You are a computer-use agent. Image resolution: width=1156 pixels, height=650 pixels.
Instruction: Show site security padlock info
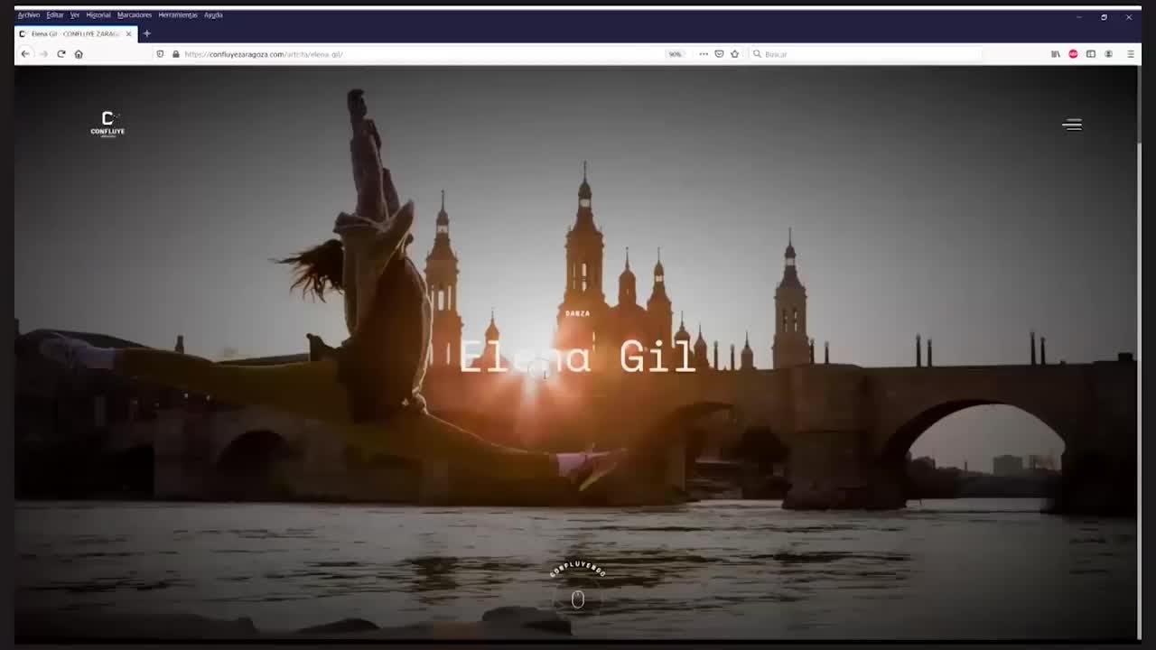click(175, 54)
